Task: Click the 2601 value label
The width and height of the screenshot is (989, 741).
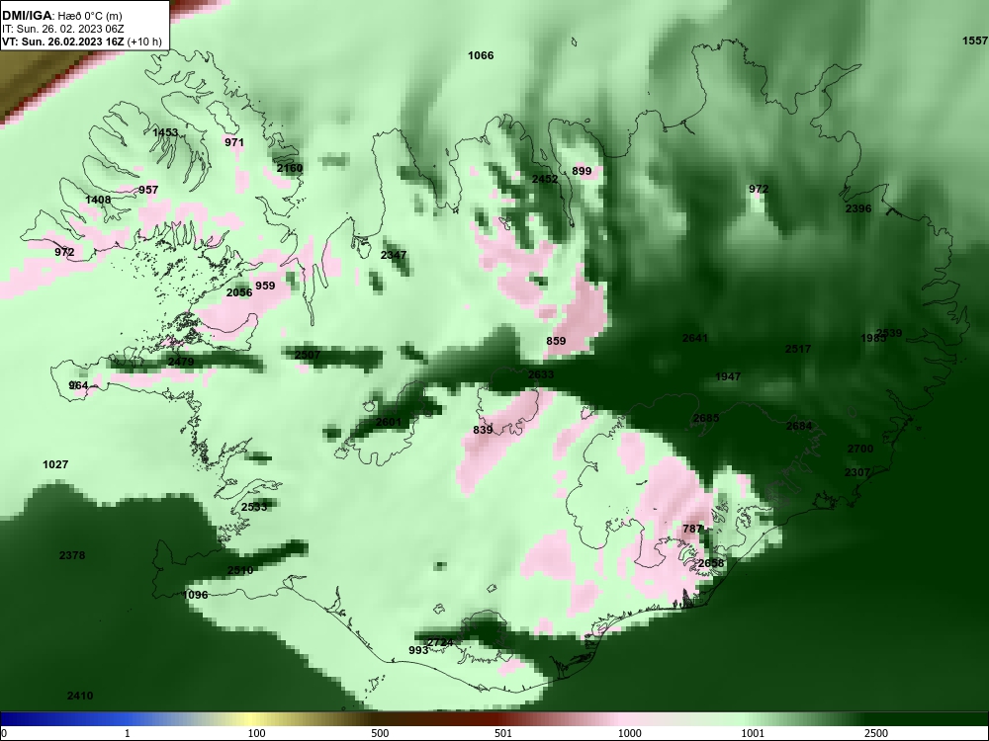Action: click(389, 422)
